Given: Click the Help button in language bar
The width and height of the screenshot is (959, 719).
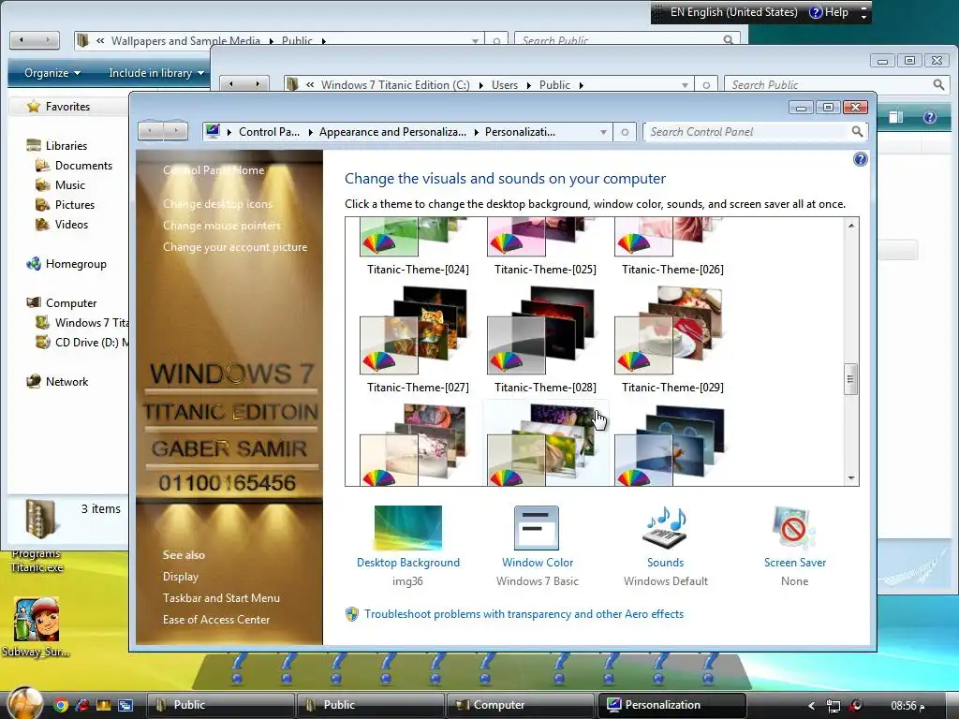Looking at the screenshot, I should click(830, 12).
